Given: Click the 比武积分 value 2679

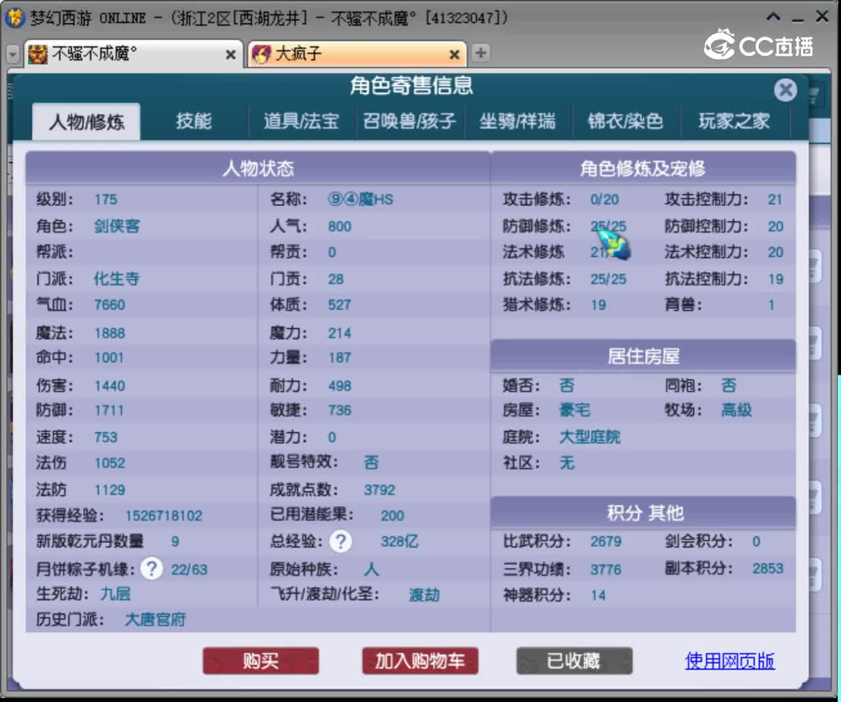Looking at the screenshot, I should tap(606, 542).
